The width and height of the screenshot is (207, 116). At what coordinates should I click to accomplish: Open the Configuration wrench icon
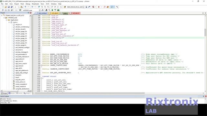(x=117, y=7)
